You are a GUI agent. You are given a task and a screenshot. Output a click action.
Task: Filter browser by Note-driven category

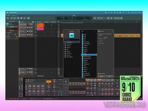point(72,53)
